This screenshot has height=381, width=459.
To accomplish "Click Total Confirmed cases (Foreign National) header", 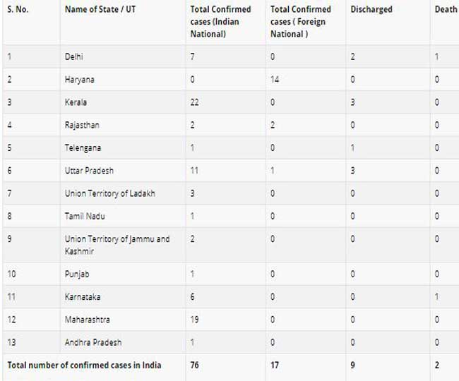I will [301, 22].
